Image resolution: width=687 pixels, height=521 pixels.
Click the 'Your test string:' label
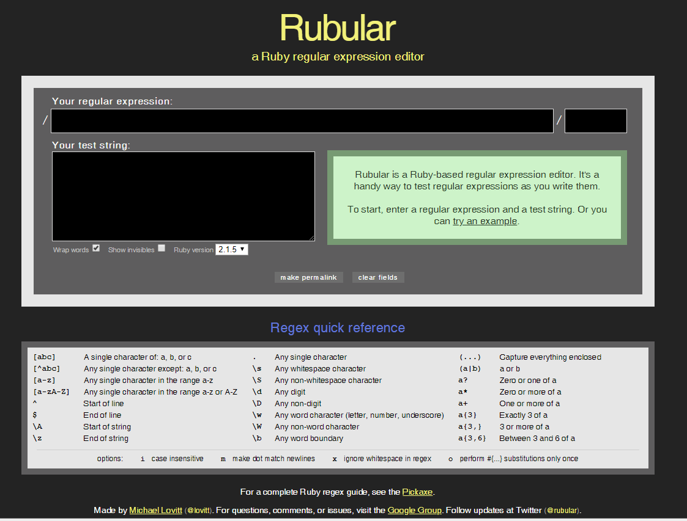point(91,145)
